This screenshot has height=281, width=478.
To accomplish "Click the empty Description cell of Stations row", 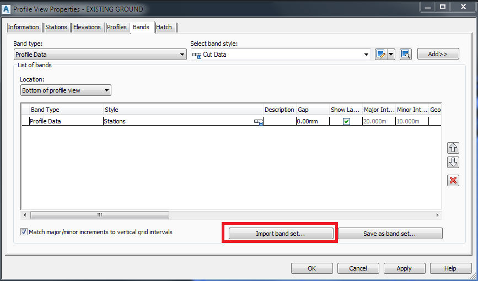I will pyautogui.click(x=280, y=121).
